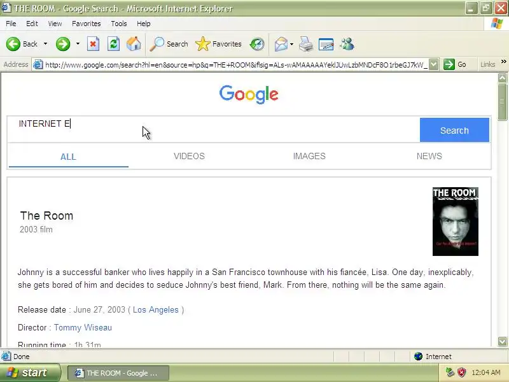509x382 pixels.
Task: Switch to the VIDEOS results tab
Action: pyautogui.click(x=189, y=156)
